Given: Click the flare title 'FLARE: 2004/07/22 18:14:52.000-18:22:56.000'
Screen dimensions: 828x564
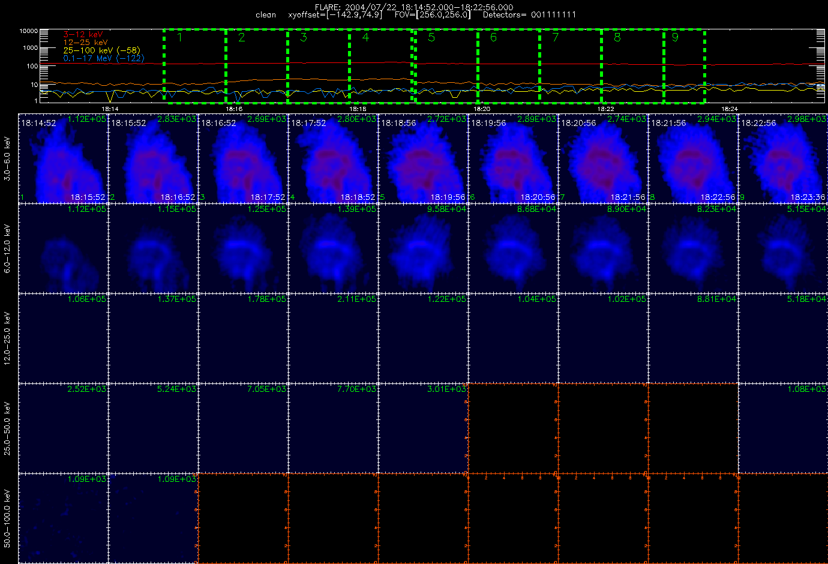Looking at the screenshot, I should coord(413,7).
